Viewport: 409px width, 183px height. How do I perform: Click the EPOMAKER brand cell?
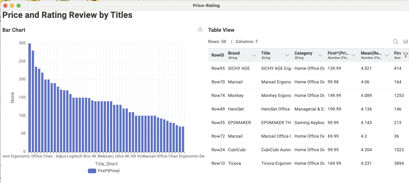tap(240, 123)
